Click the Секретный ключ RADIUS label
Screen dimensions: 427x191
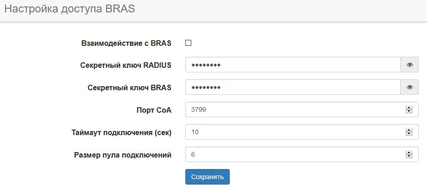click(126, 65)
